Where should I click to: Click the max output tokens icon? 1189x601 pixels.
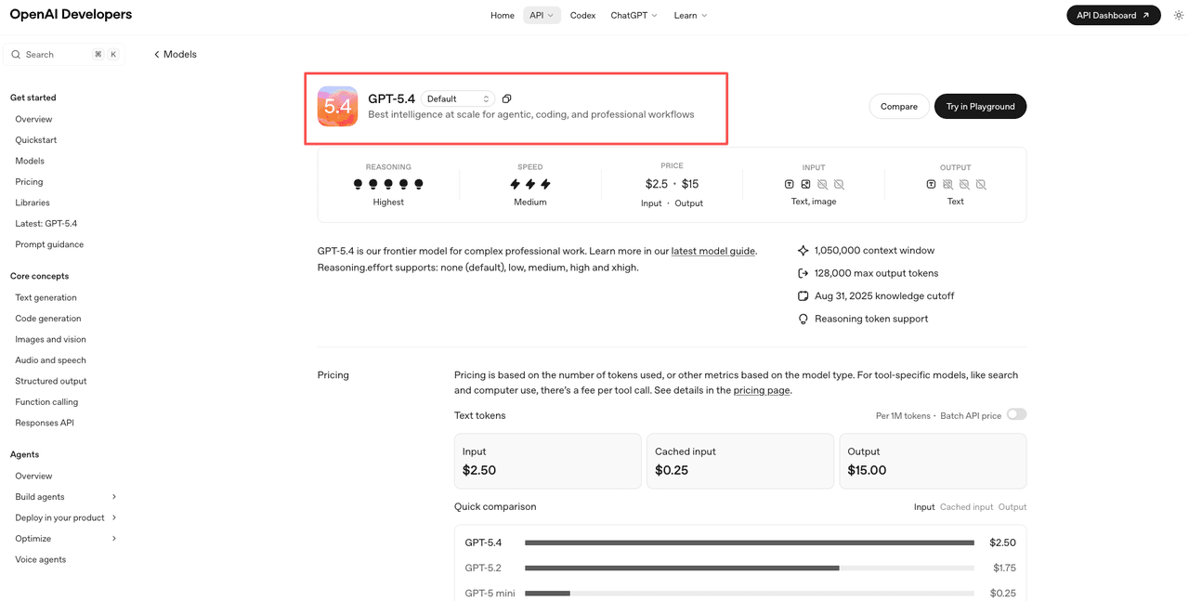(802, 273)
